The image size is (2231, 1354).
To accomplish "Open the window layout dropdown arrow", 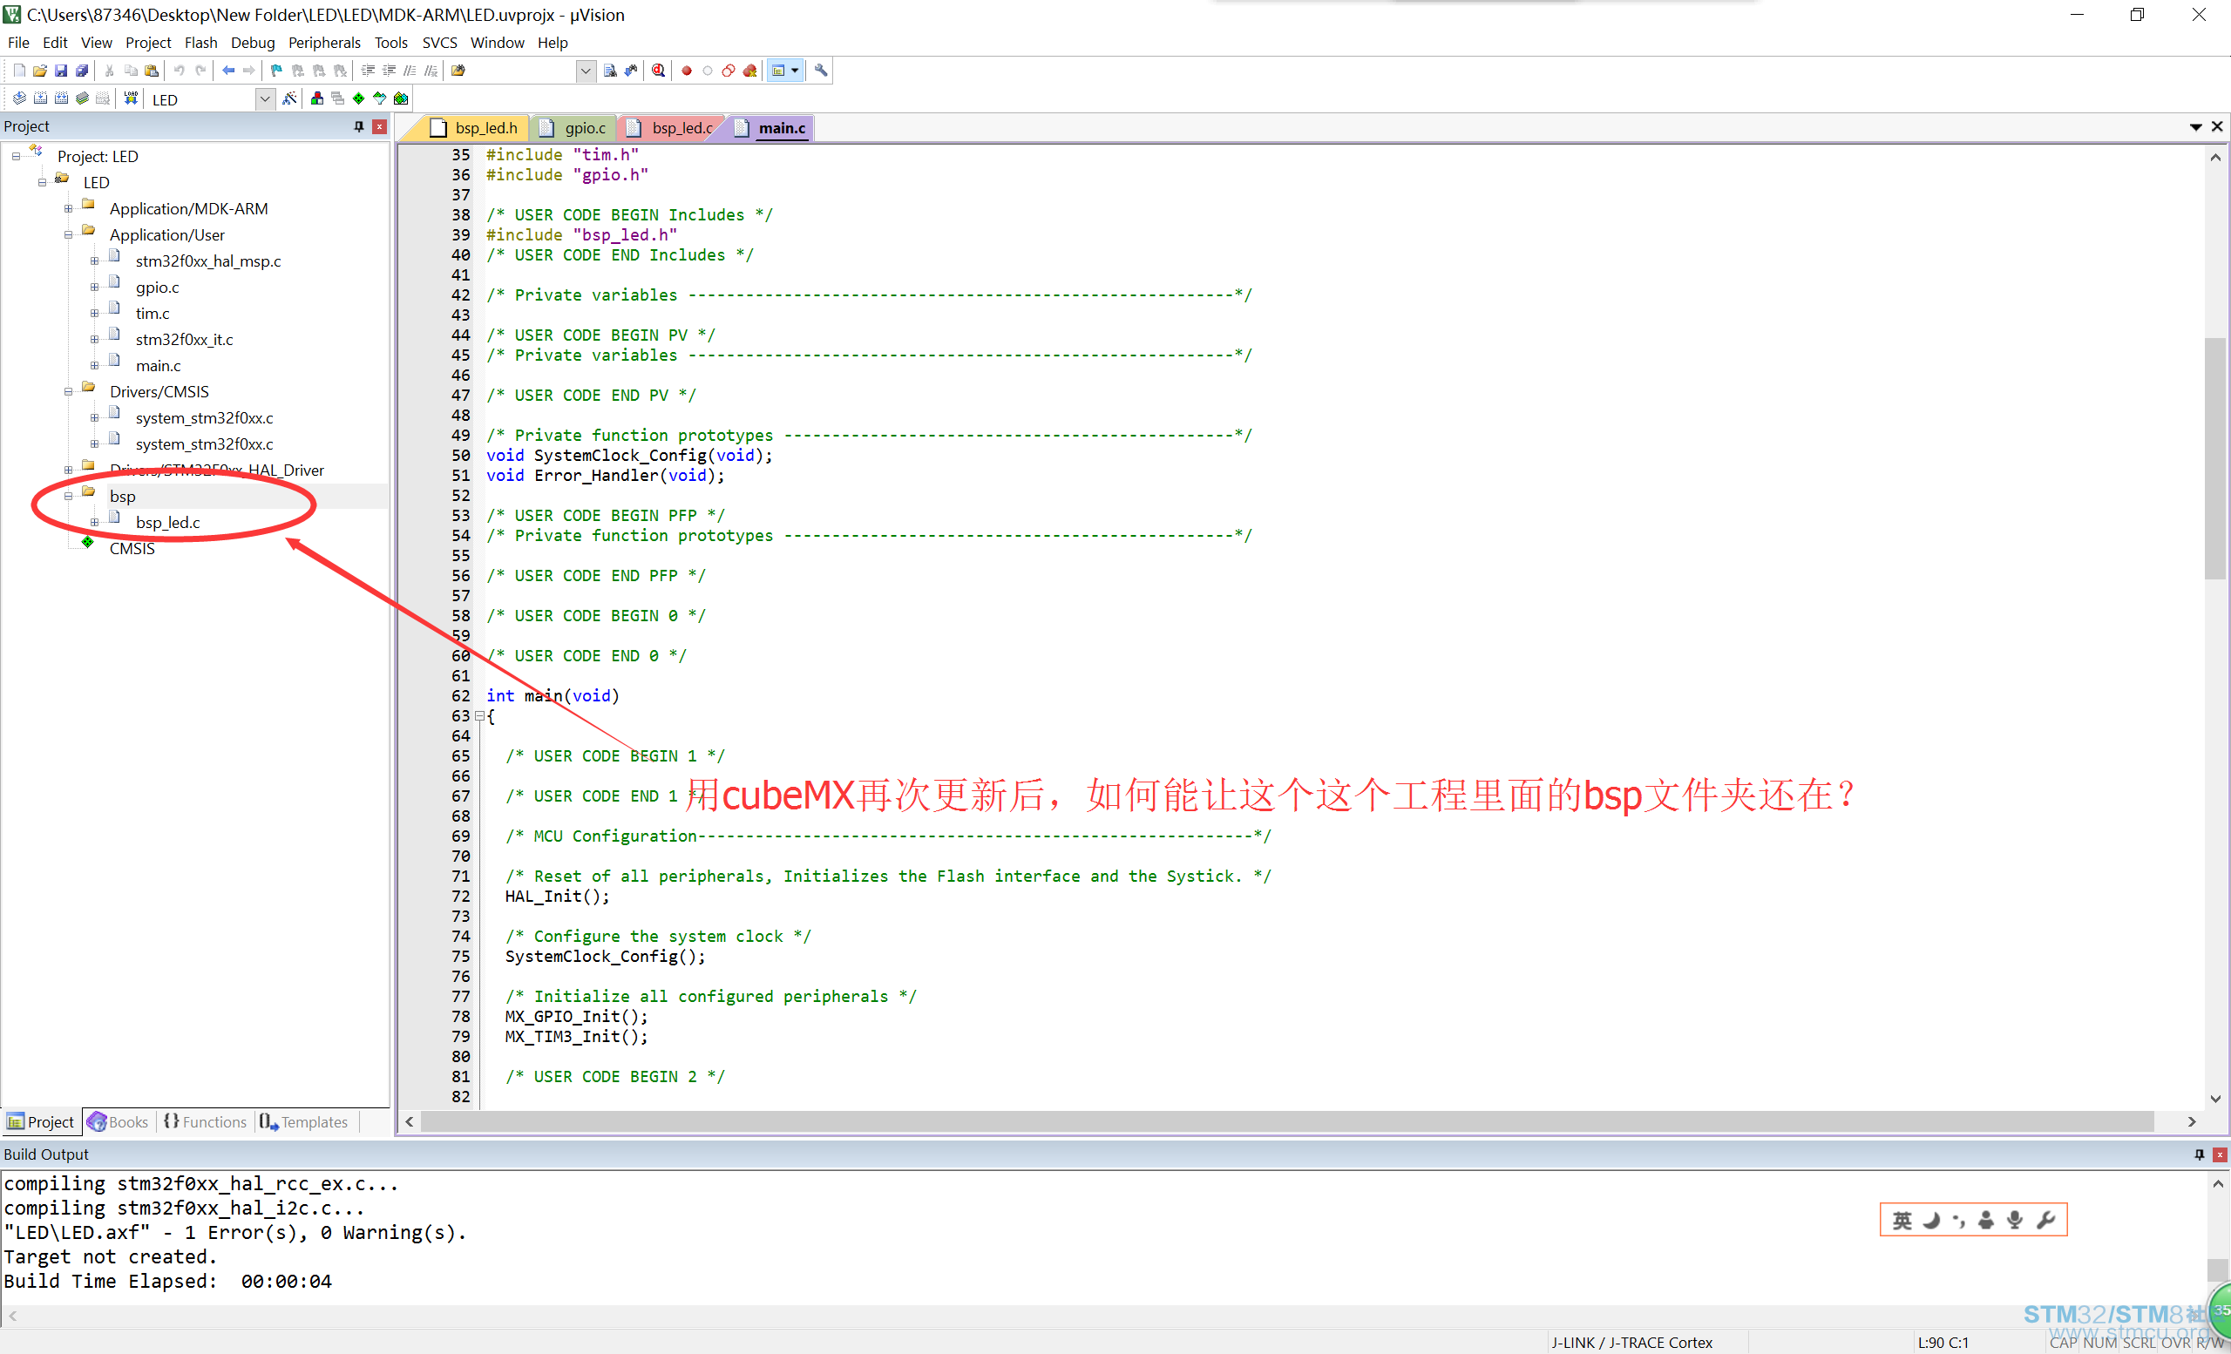I will [795, 71].
